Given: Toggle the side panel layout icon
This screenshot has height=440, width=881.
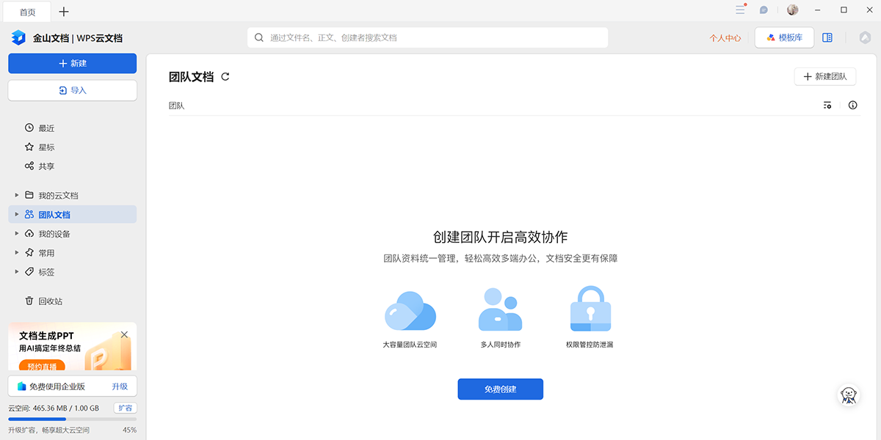Looking at the screenshot, I should 827,37.
